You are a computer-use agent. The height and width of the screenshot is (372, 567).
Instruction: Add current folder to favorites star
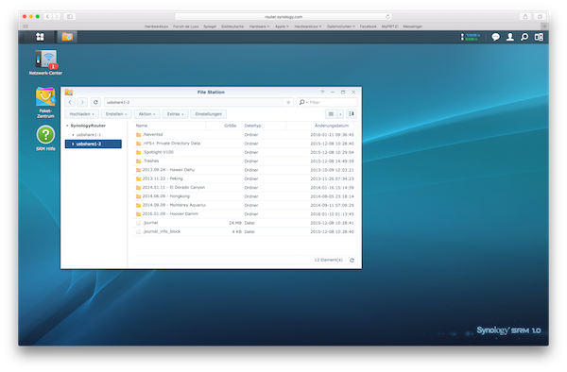[x=288, y=102]
